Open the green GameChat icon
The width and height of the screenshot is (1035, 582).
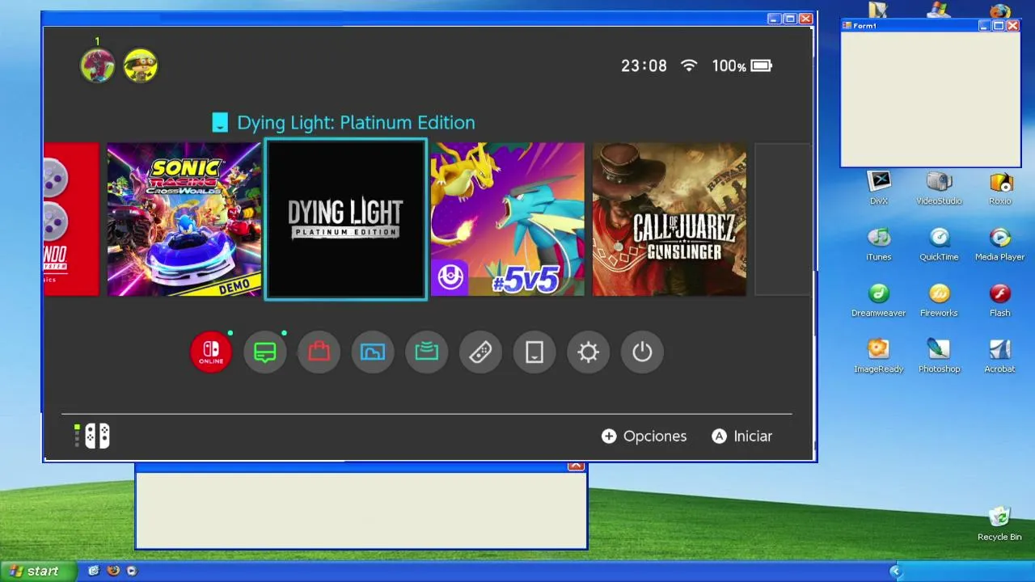pyautogui.click(x=265, y=352)
